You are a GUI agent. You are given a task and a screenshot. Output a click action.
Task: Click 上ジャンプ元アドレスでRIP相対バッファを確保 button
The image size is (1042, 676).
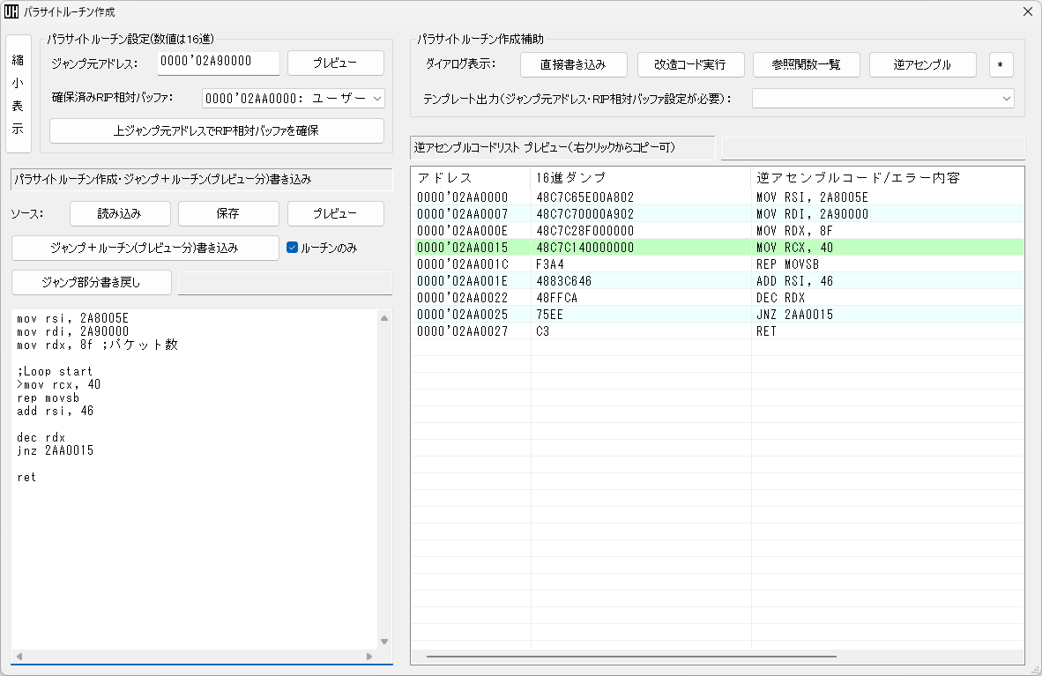[x=216, y=130]
